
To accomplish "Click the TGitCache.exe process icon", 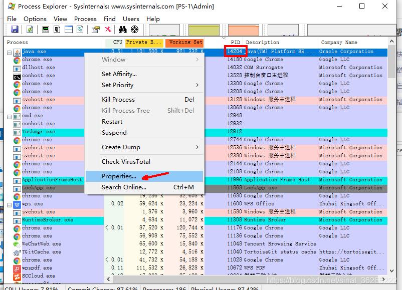I will pos(17,252).
